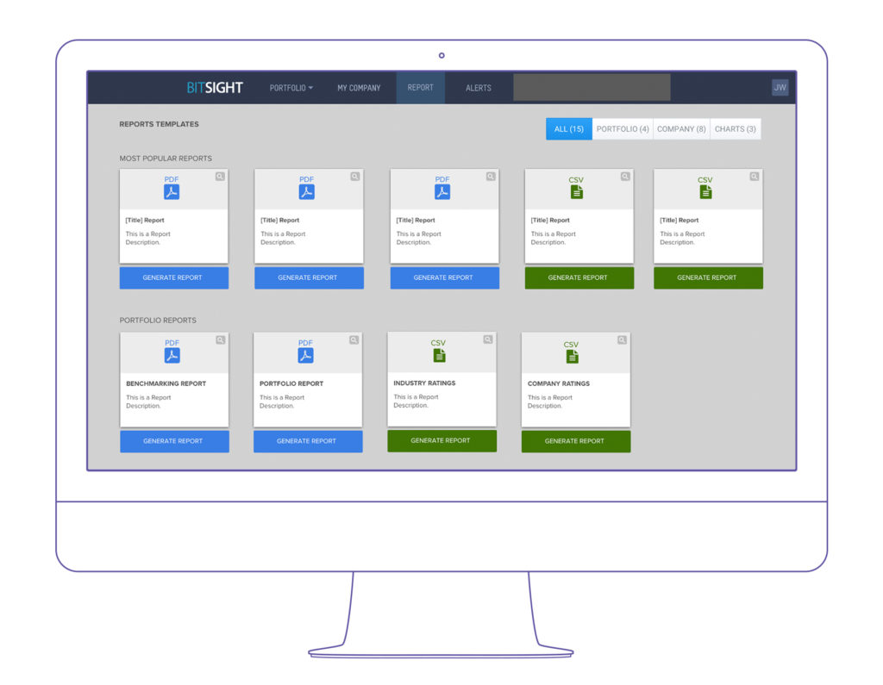
Task: Click magnifier icon on Industry Ratings card
Action: [x=488, y=339]
